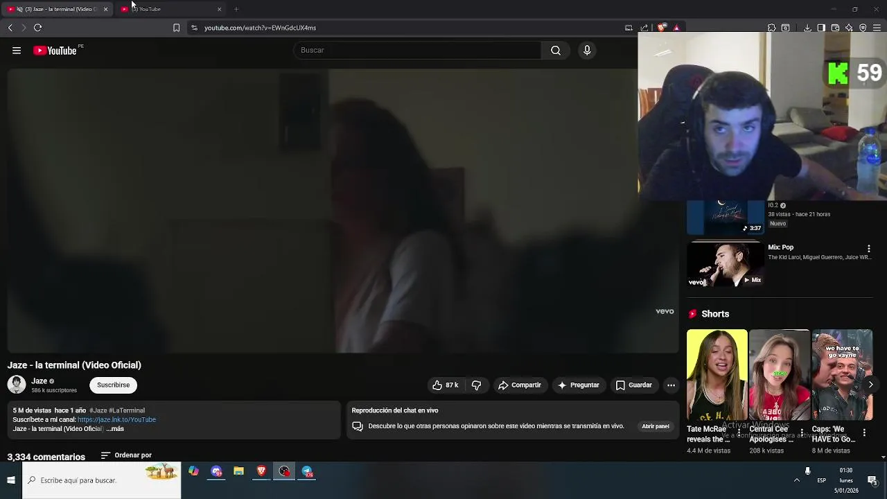Open File Explorer from the taskbar
Viewport: 887px width, 499px height.
pos(238,471)
